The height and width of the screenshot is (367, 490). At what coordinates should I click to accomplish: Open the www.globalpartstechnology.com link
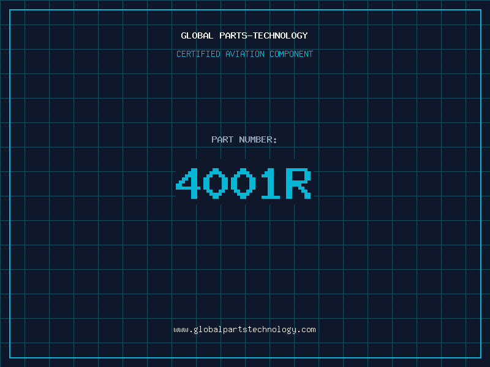coord(244,330)
